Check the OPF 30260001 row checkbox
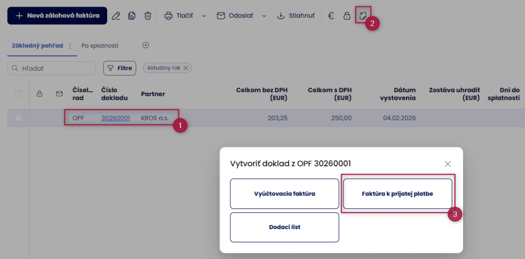525x259 pixels. pyautogui.click(x=18, y=118)
